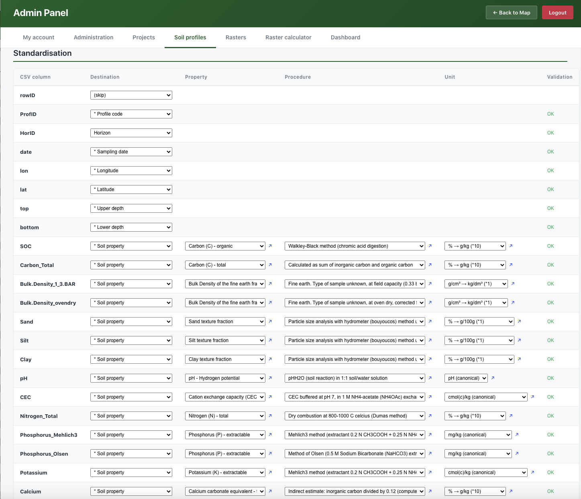Open the rowID destination dropdown showing (skip)
The height and width of the screenshot is (499, 581).
tap(131, 95)
